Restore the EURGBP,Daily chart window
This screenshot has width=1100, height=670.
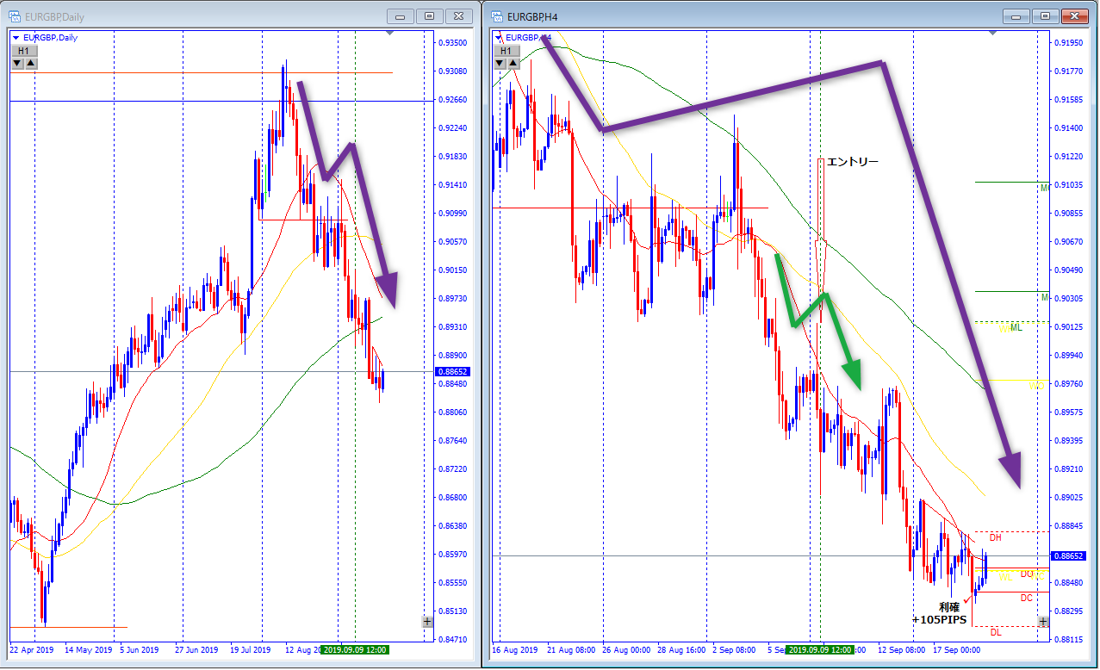point(430,16)
